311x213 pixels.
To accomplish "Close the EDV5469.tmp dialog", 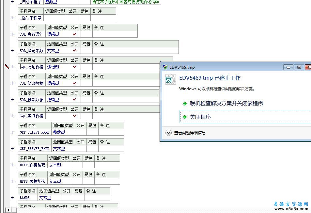I will coord(308,67).
